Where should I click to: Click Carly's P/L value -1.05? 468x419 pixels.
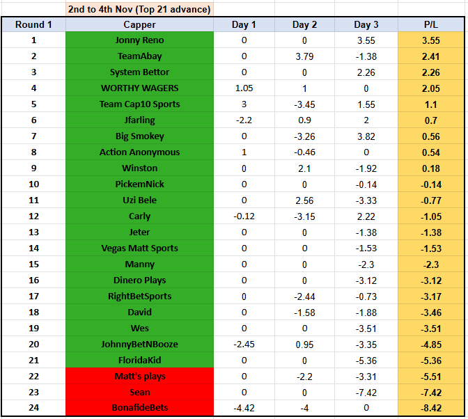(x=431, y=216)
